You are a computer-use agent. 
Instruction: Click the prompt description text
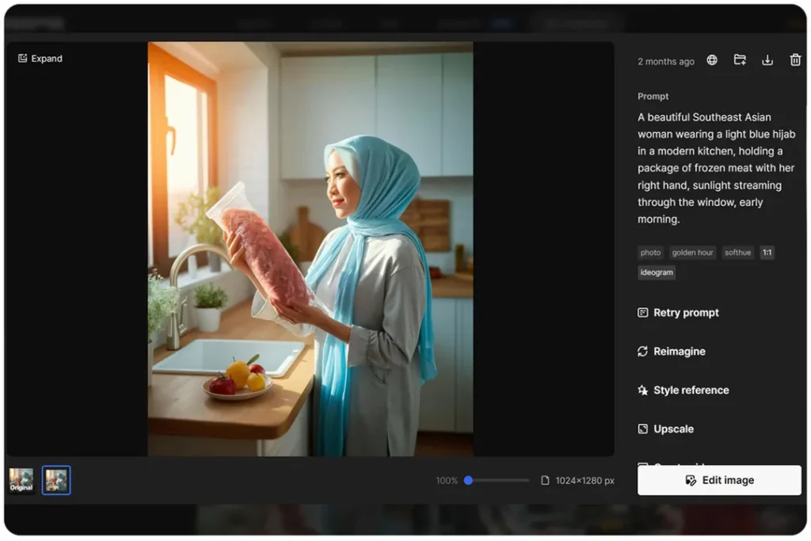pos(716,168)
